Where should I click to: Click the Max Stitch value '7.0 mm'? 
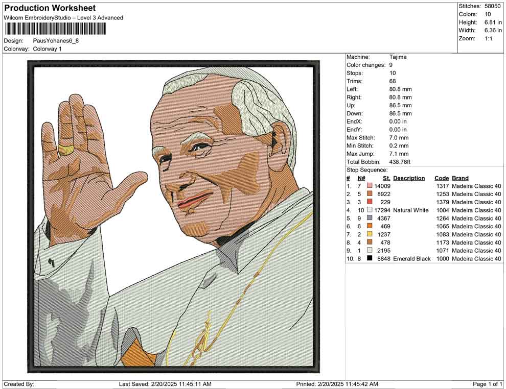(x=399, y=138)
